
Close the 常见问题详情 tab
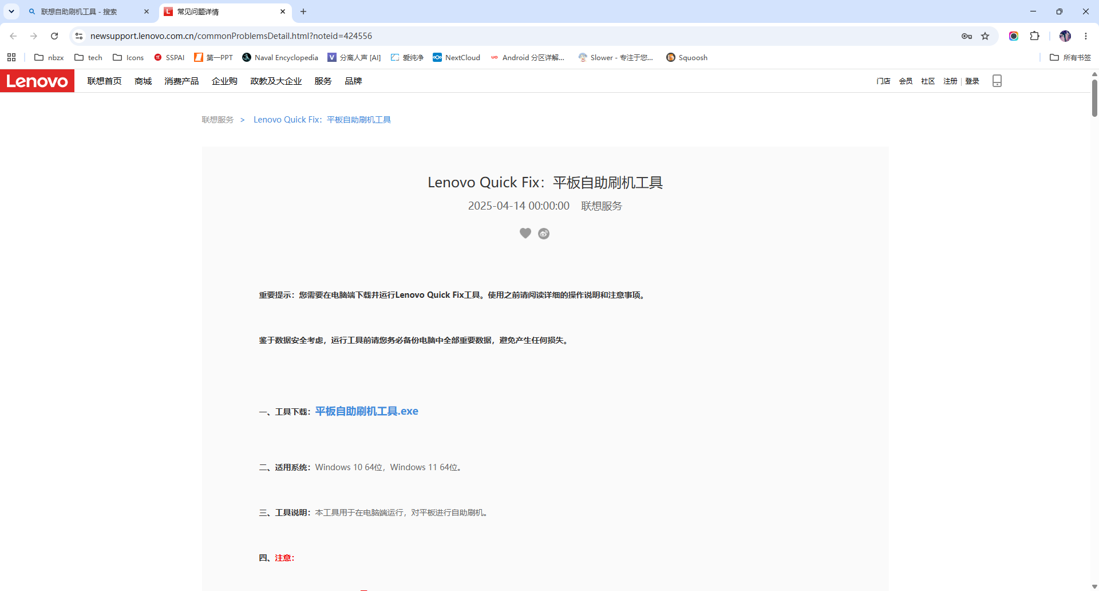click(x=283, y=11)
